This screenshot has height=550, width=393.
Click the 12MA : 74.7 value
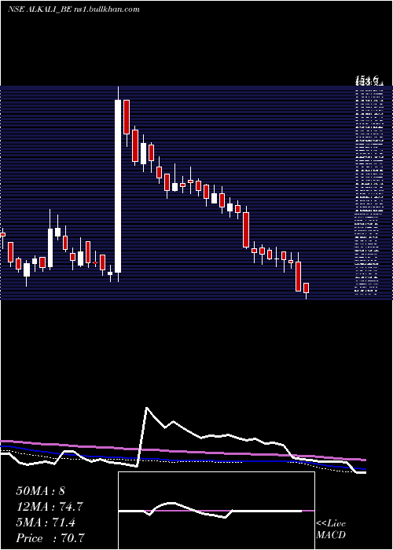point(50,507)
